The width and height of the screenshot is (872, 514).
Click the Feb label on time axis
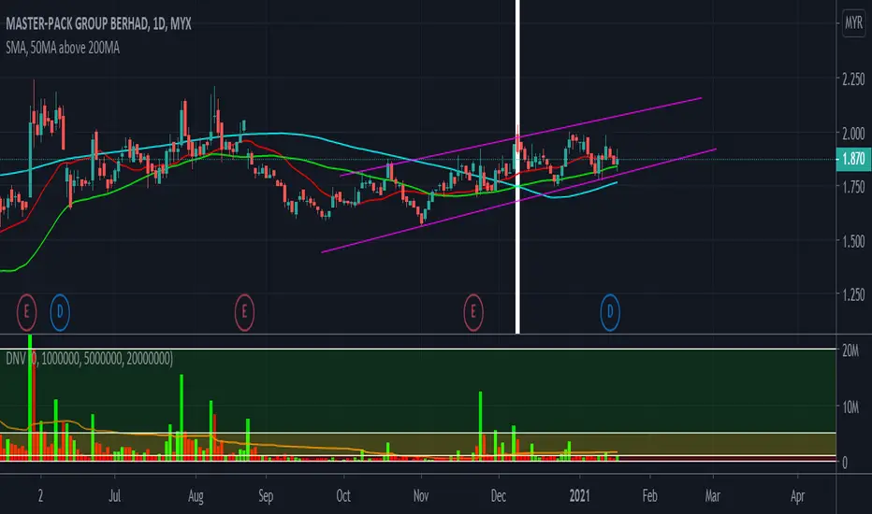click(x=649, y=495)
